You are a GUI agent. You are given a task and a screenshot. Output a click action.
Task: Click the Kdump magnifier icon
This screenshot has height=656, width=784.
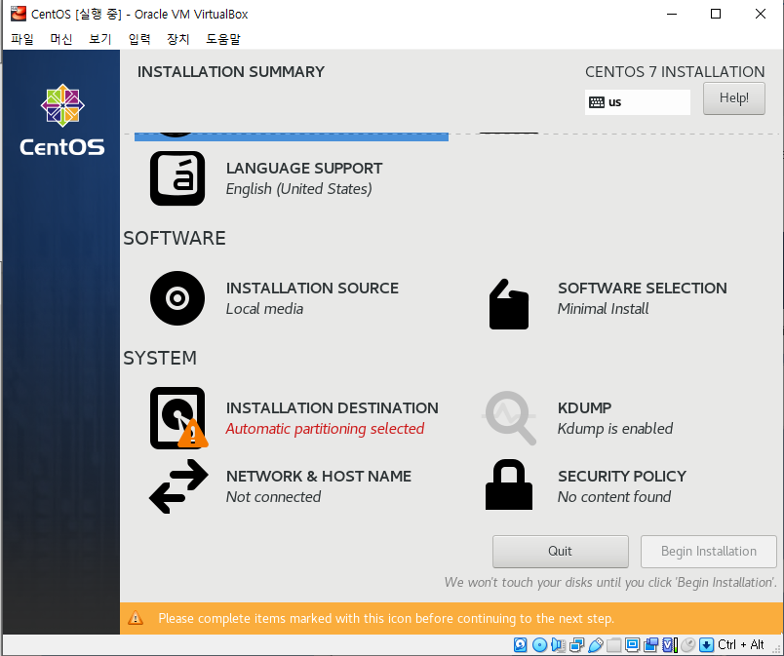point(509,418)
